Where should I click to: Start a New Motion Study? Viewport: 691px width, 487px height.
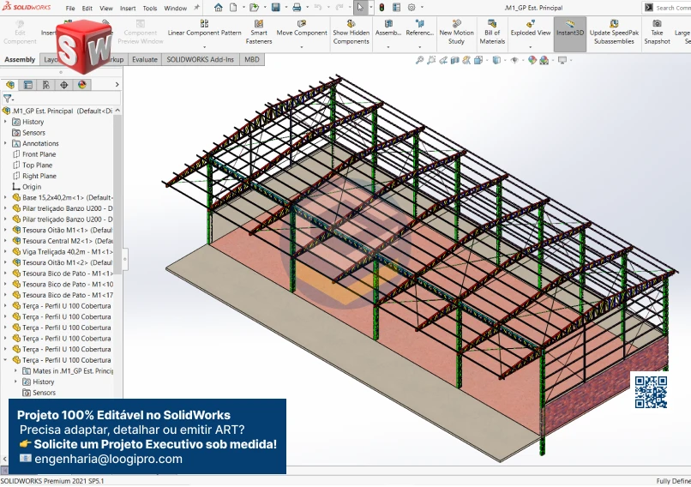coord(456,33)
